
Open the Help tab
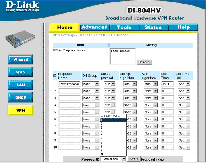(x=183, y=27)
